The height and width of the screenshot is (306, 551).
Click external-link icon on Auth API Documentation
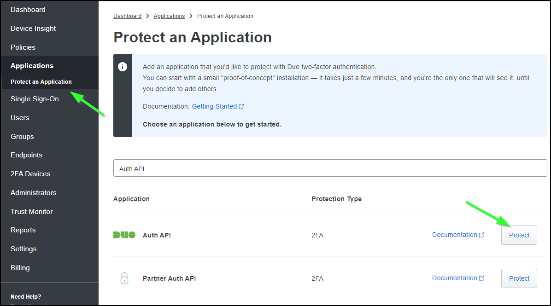[482, 235]
